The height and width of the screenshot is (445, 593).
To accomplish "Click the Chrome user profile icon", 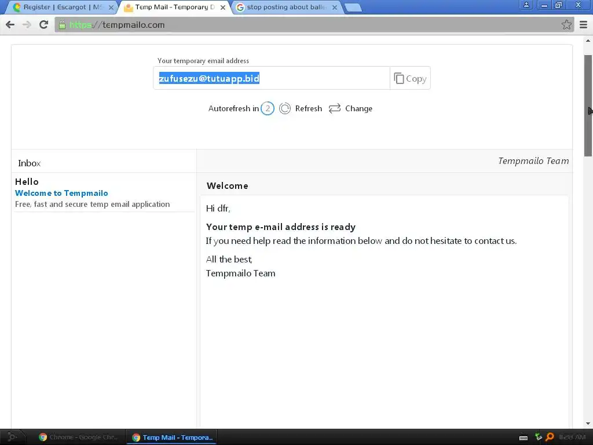I will (x=526, y=5).
